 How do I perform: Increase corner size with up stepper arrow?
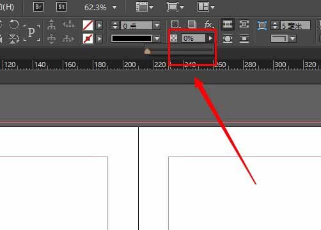275,23
